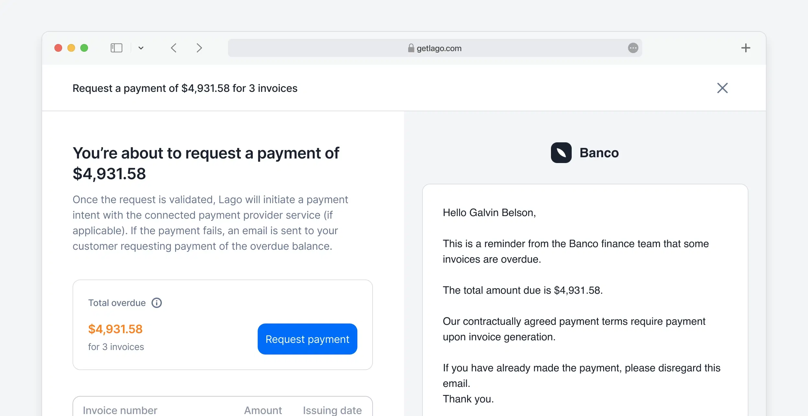The width and height of the screenshot is (808, 416).
Task: Go back with the browser back arrow
Action: pos(174,48)
